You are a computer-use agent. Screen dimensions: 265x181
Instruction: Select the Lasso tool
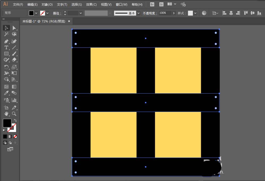click(14, 34)
